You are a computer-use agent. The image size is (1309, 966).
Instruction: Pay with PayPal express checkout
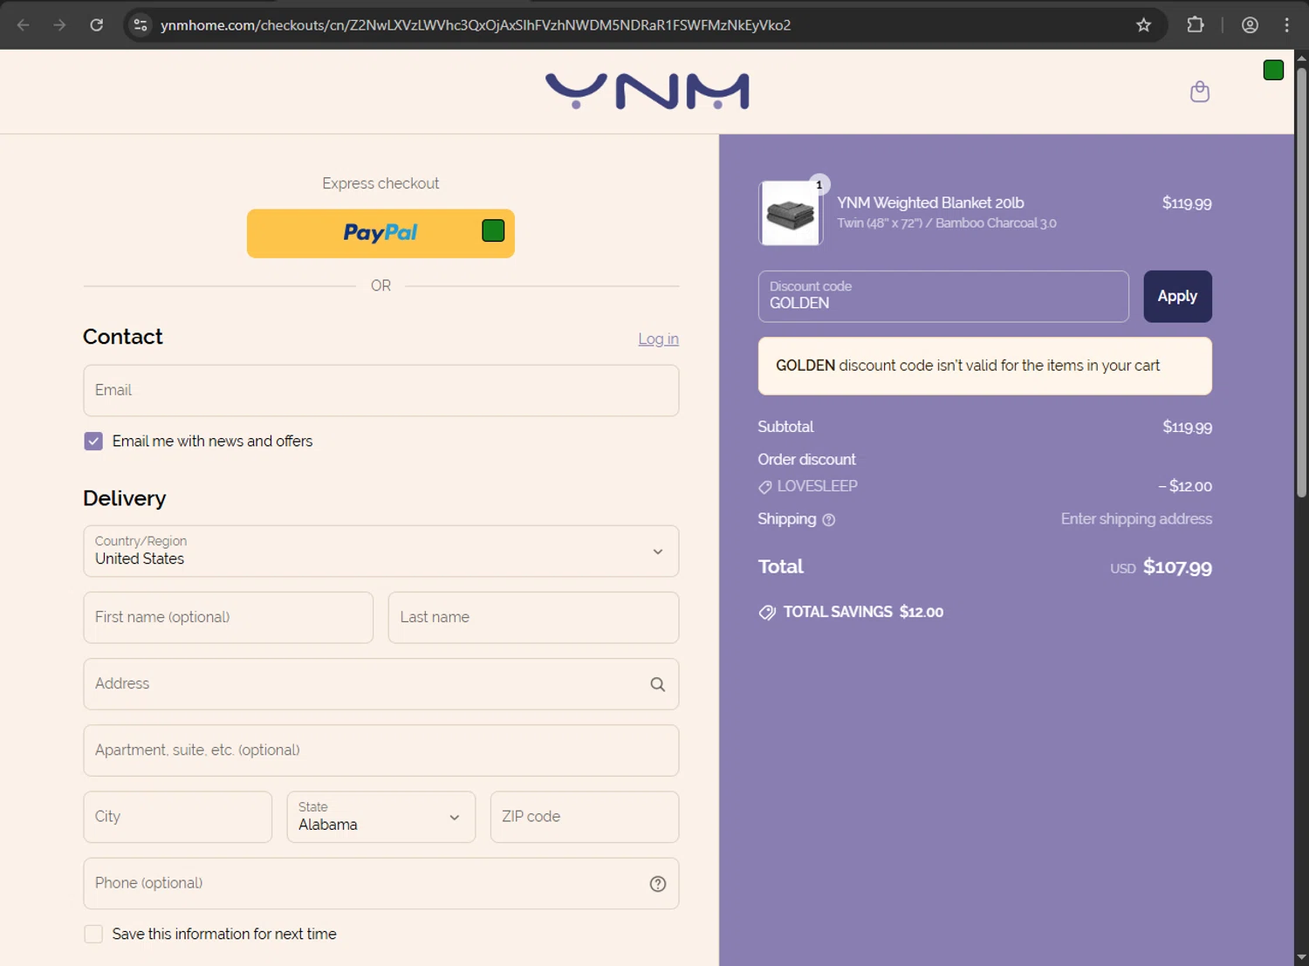click(x=380, y=234)
